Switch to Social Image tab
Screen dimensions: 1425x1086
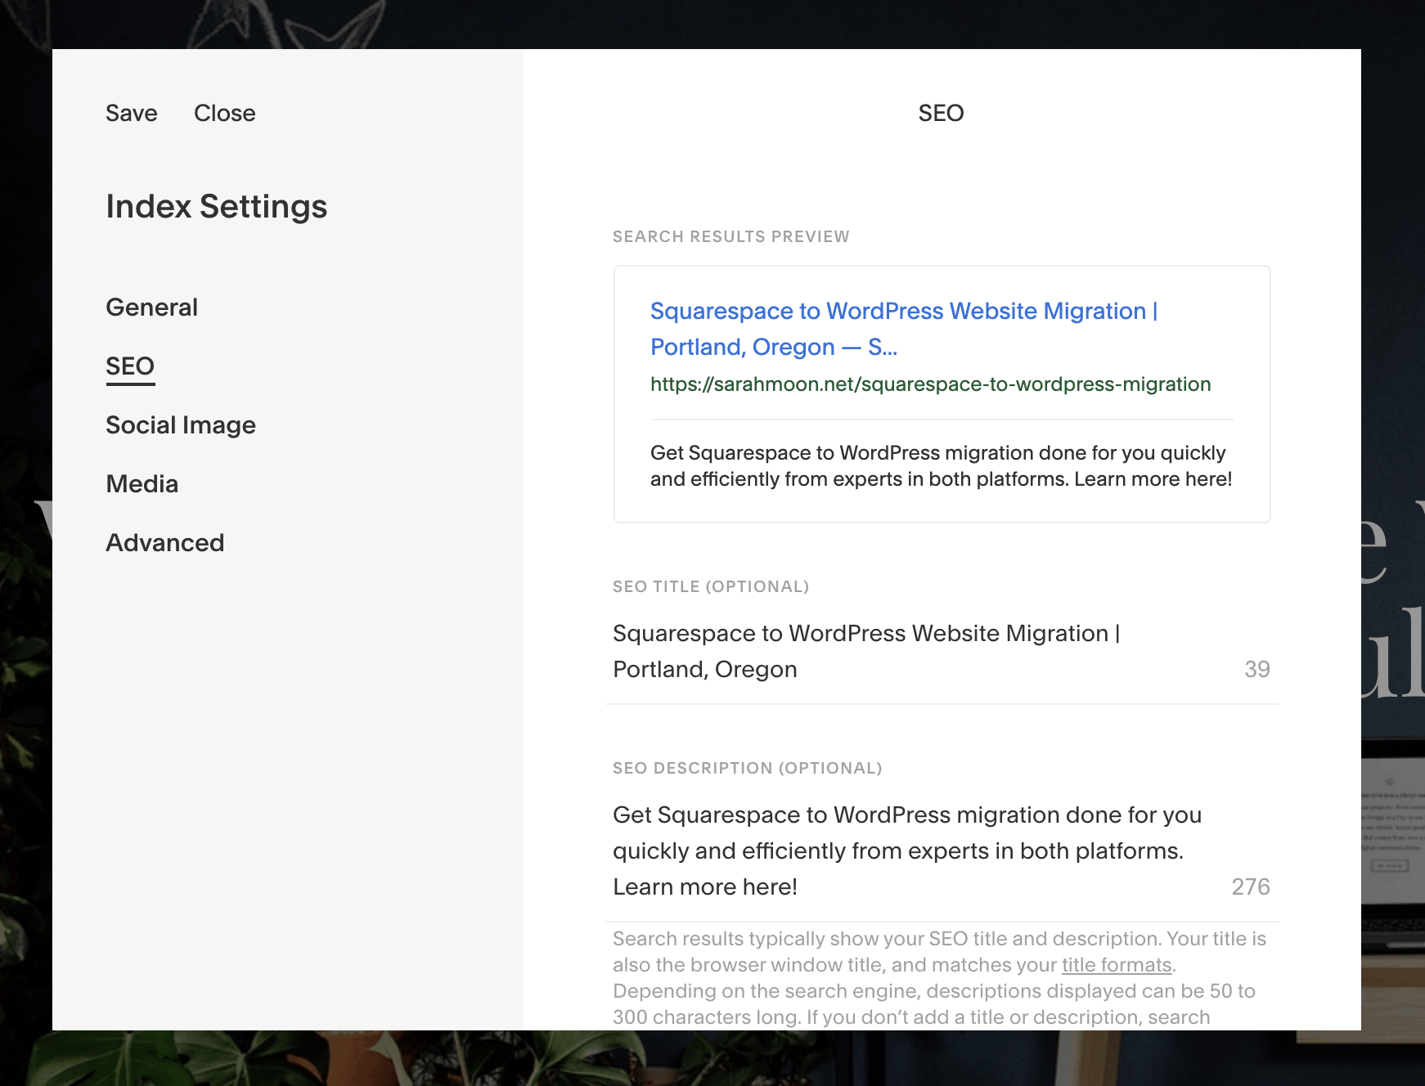pyautogui.click(x=181, y=425)
